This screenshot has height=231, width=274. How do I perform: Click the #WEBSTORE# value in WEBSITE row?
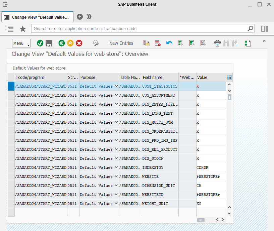[211, 177]
